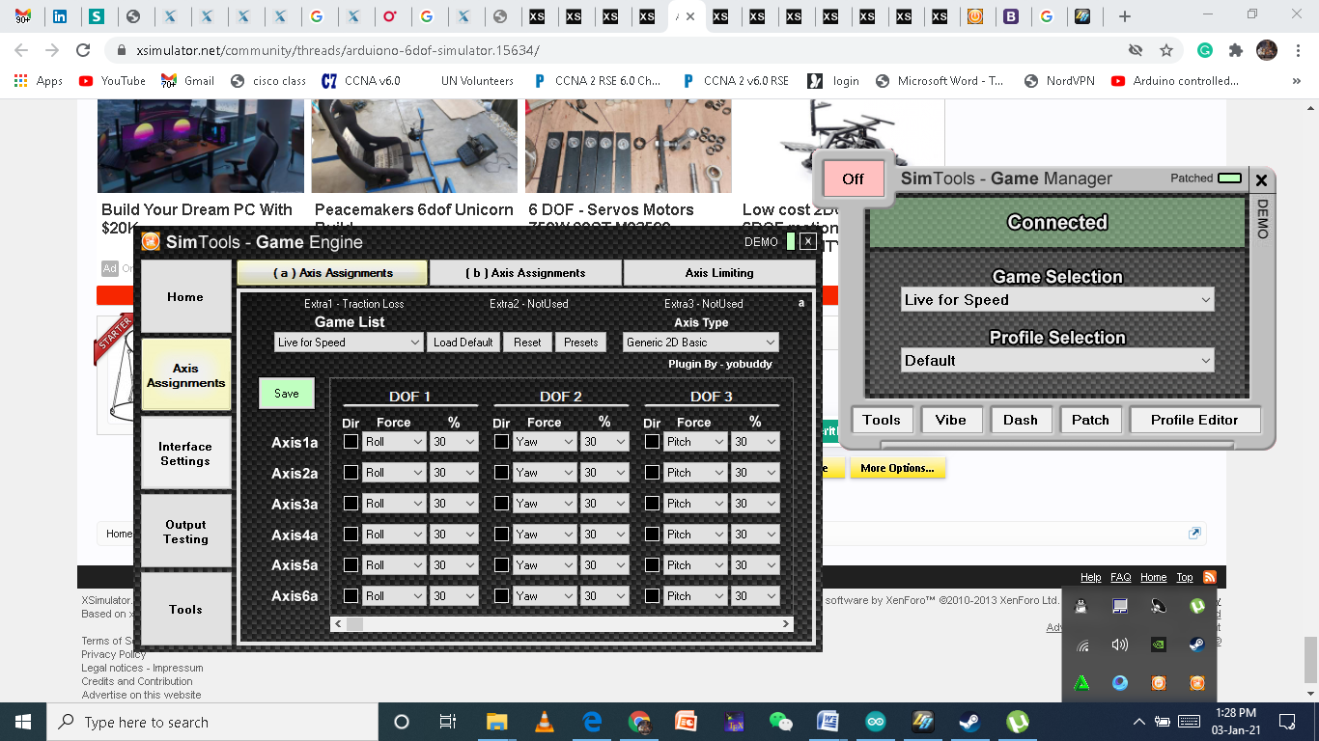Open Axis4a DOF 1 percent dropdown
The image size is (1319, 741).
point(454,535)
